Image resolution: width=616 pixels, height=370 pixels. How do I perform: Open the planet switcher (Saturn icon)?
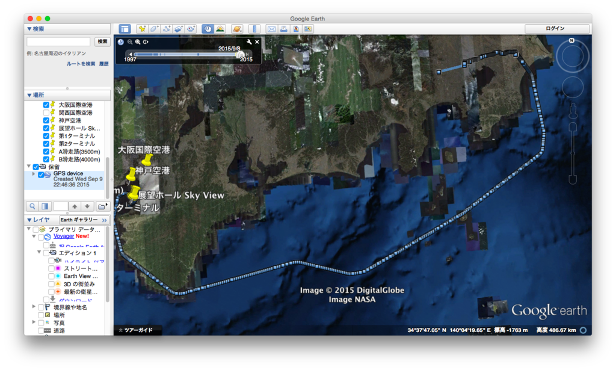[x=237, y=29]
